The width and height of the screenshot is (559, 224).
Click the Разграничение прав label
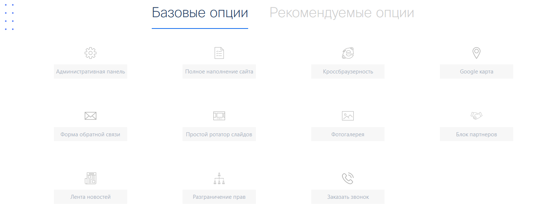[219, 197]
